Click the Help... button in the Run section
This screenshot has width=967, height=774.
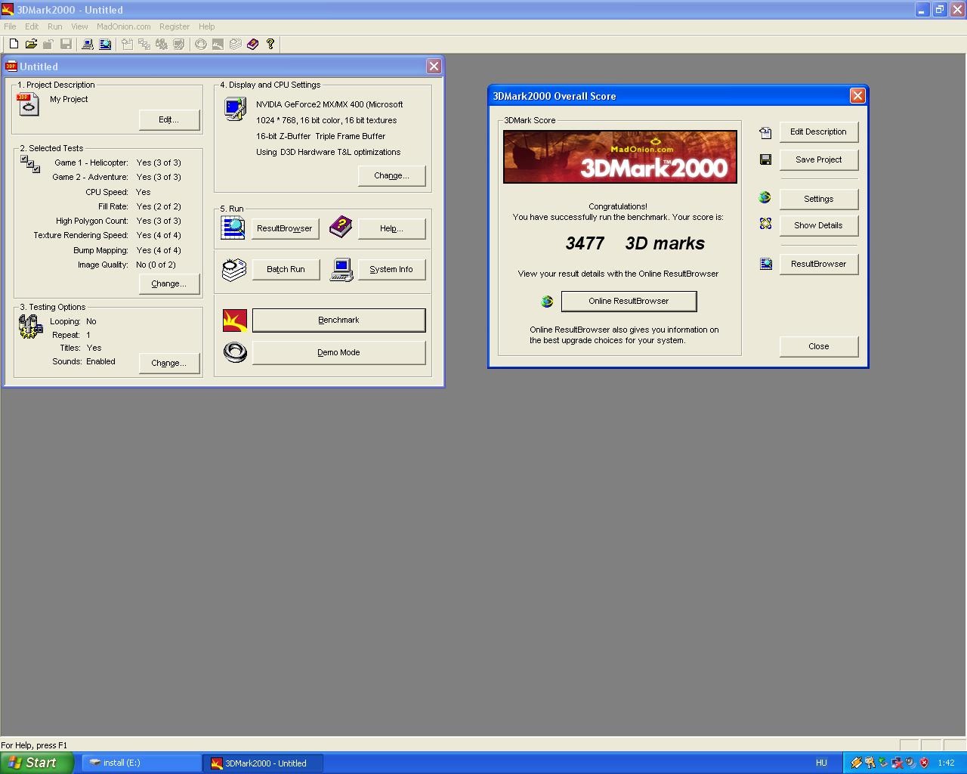[391, 228]
